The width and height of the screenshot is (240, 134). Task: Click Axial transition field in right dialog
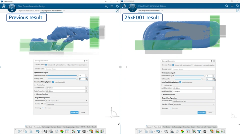tap(193, 88)
